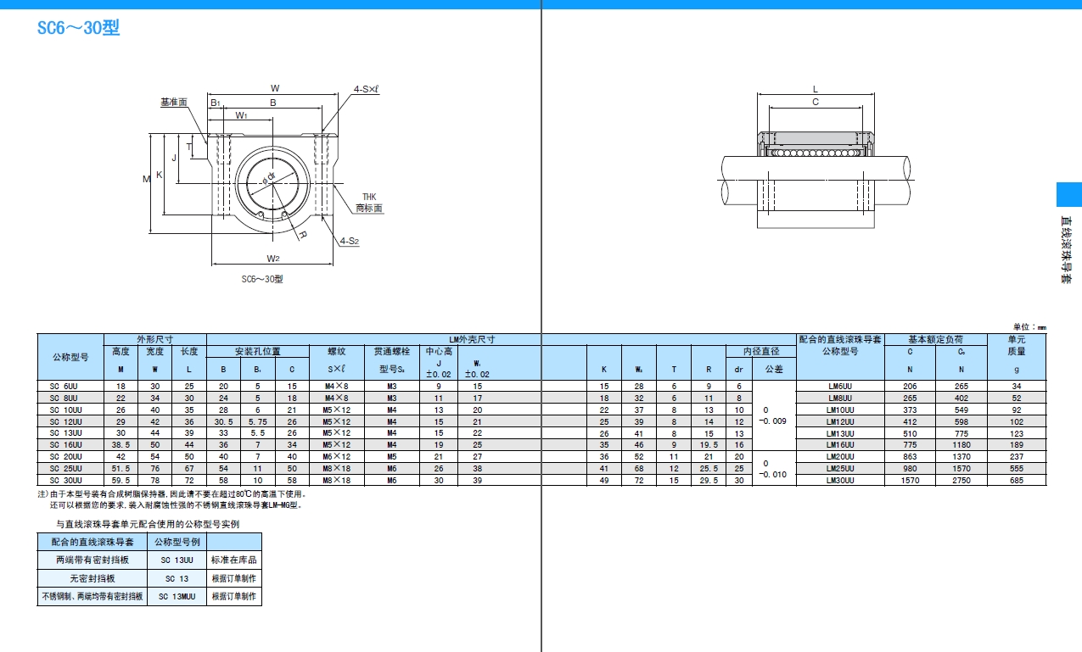
Task: Select the 配合的直线滚珠导套 header in the example table
Action: click(93, 542)
